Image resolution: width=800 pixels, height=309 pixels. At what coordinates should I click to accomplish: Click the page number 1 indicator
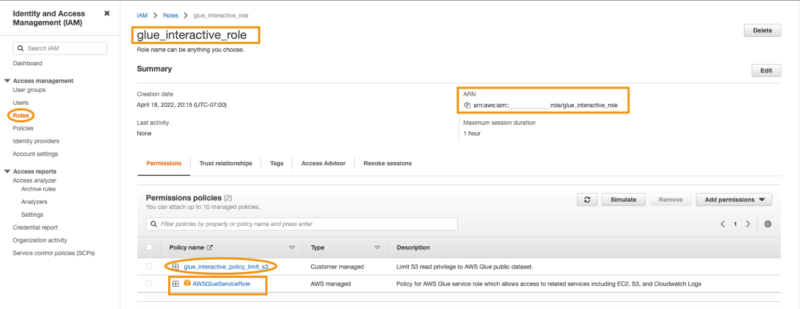pos(735,224)
